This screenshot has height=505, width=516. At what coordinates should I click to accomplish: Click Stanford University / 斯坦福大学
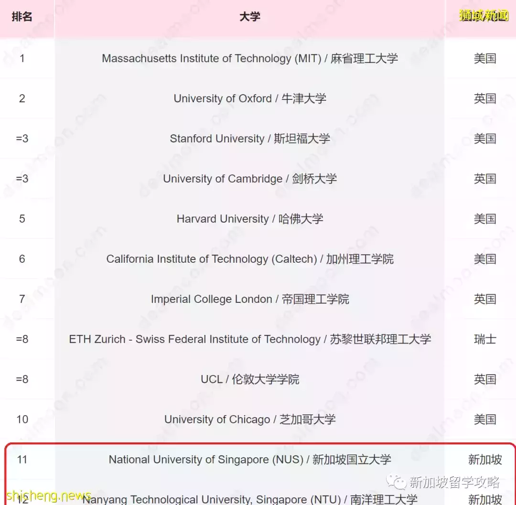[x=250, y=139]
